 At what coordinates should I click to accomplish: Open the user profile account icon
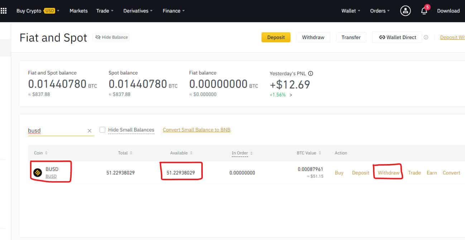[406, 11]
